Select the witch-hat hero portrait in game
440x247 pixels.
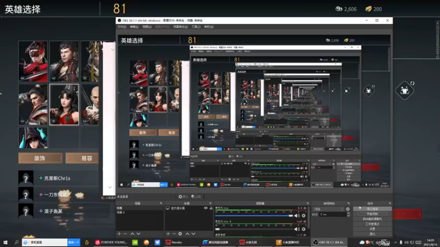click(x=33, y=138)
